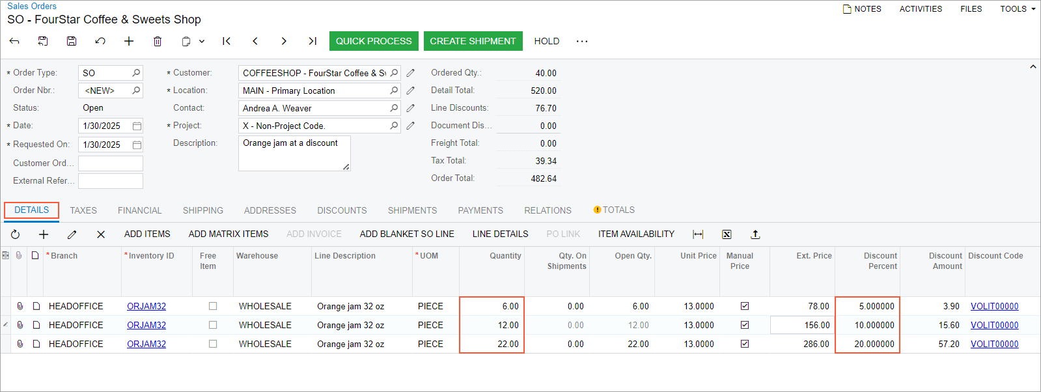
Task: Click the Customer Order Nbr. input field
Action: pyautogui.click(x=111, y=163)
